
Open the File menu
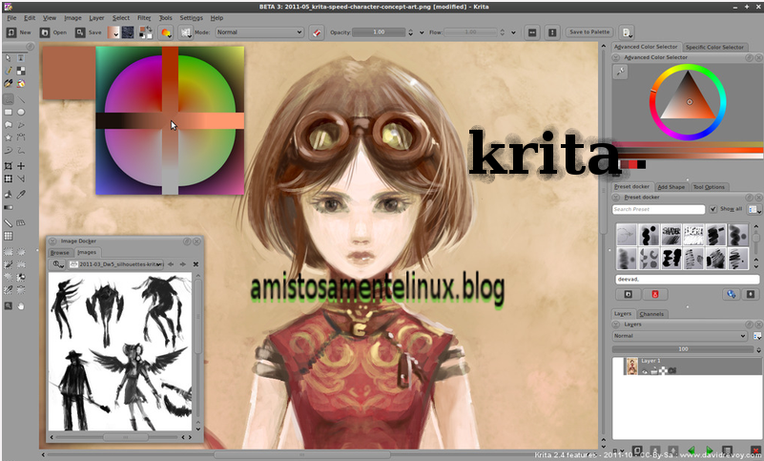11,18
